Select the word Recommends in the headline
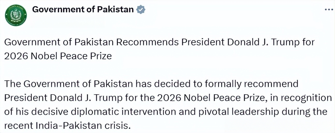 point(148,42)
